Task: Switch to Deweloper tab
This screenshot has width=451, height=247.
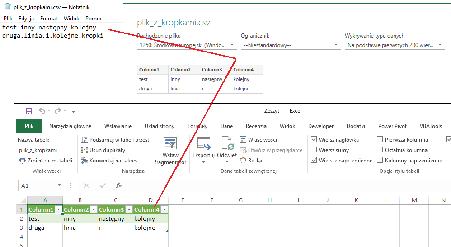Action: (321, 126)
